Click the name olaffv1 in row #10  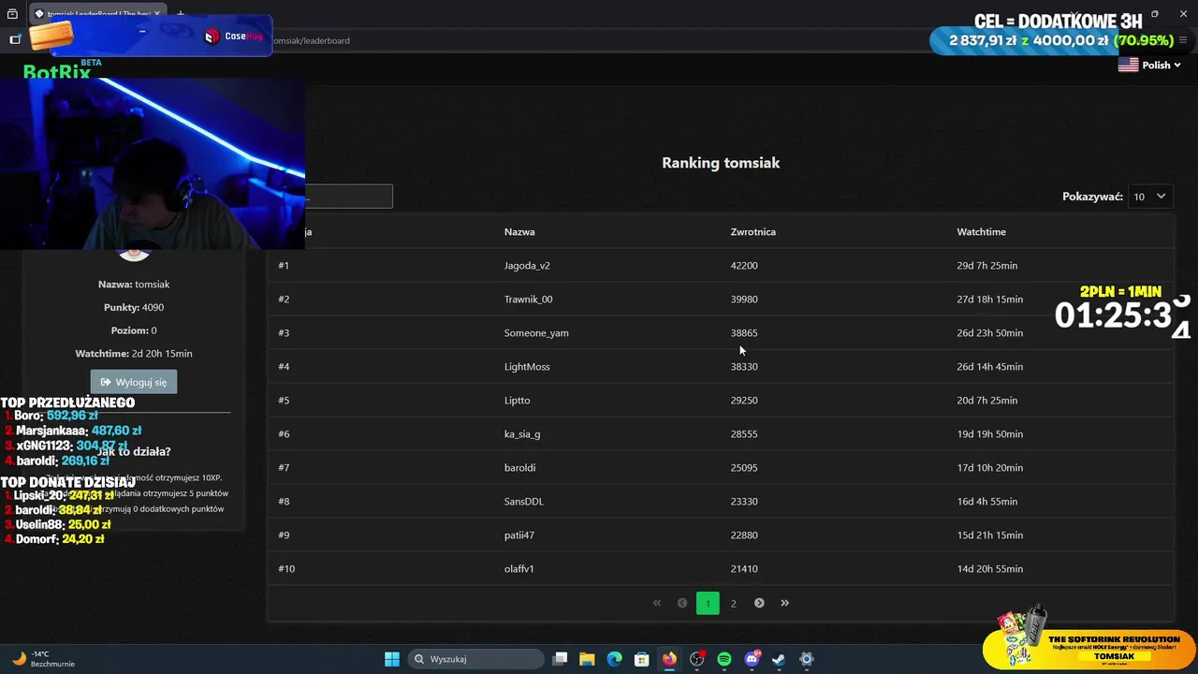(x=519, y=568)
